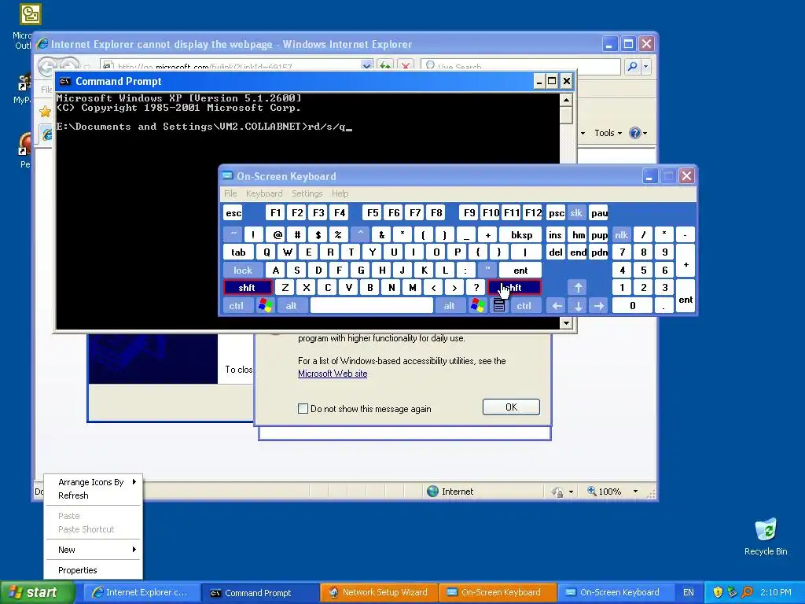This screenshot has width=805, height=604.
Task: Click the application menu key on keyboard
Action: point(499,306)
